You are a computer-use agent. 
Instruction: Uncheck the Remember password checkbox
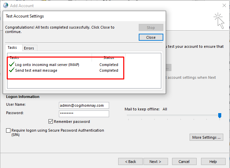point(51,122)
